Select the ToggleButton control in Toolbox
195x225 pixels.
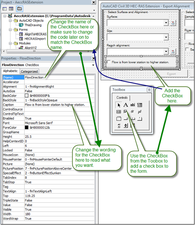coord(140,112)
